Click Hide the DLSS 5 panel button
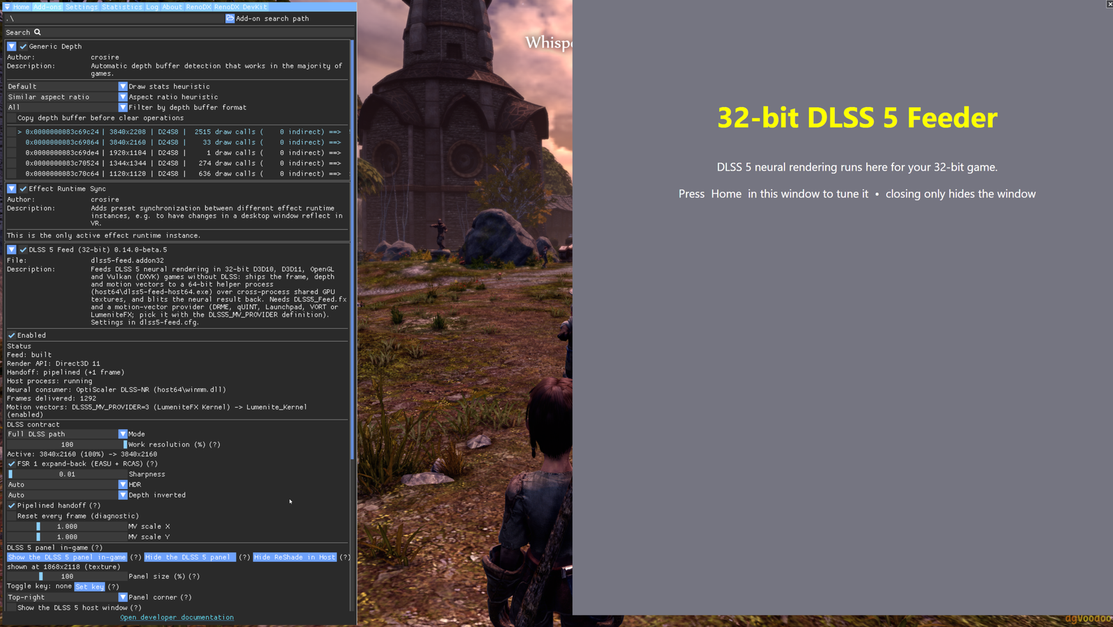 click(190, 557)
